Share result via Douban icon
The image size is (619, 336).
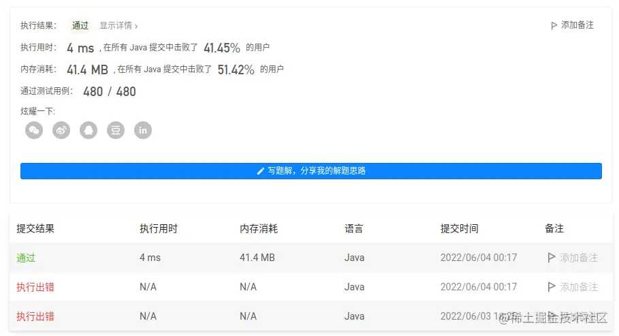[x=116, y=130]
